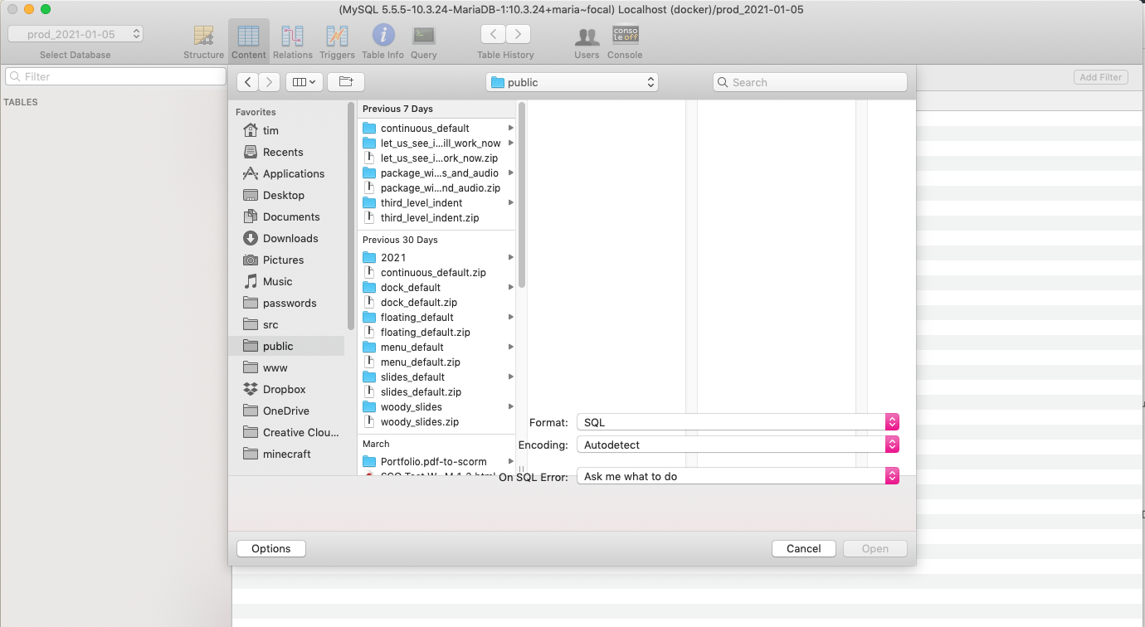The image size is (1145, 627).
Task: Click the Options button
Action: pyautogui.click(x=270, y=548)
